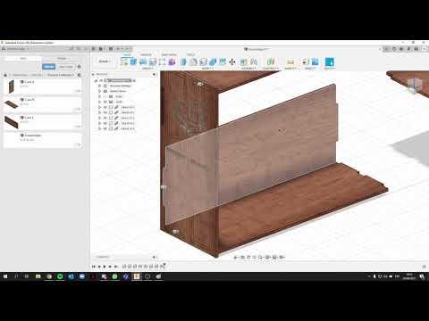Viewport: 429px width, 321px height.
Task: Pick the second tool in the Create group
Action: (x=133, y=62)
